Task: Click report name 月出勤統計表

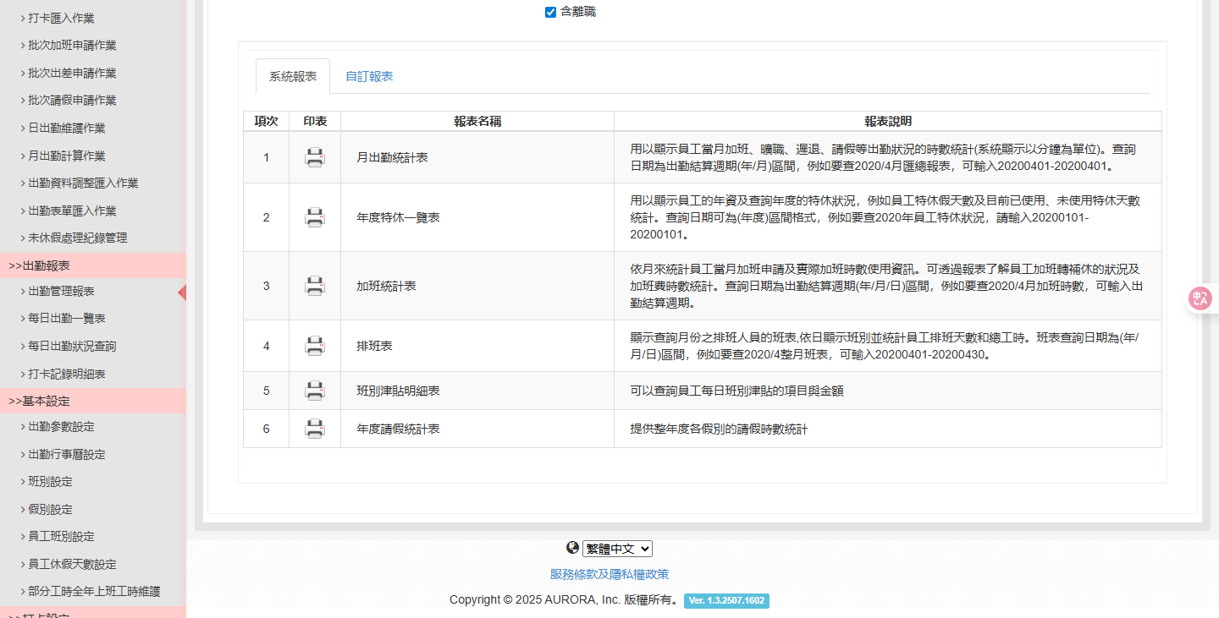Action: pos(392,157)
